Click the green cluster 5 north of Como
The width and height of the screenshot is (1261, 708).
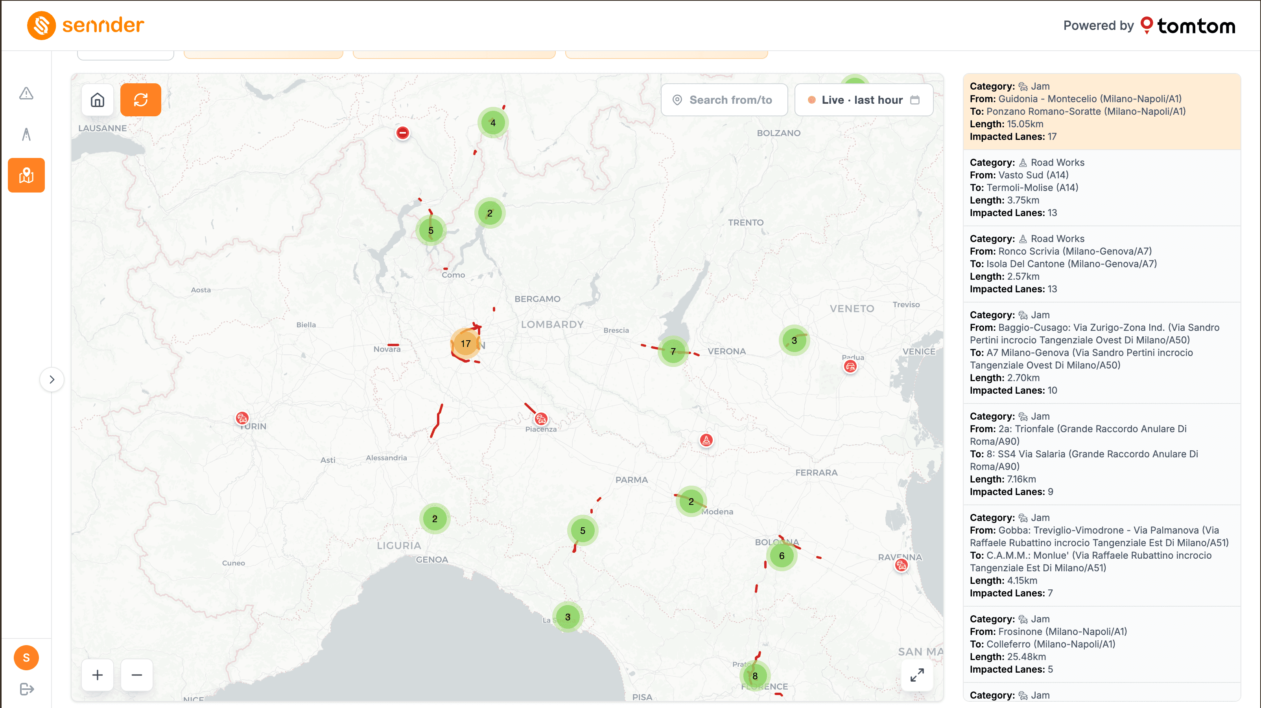point(431,230)
